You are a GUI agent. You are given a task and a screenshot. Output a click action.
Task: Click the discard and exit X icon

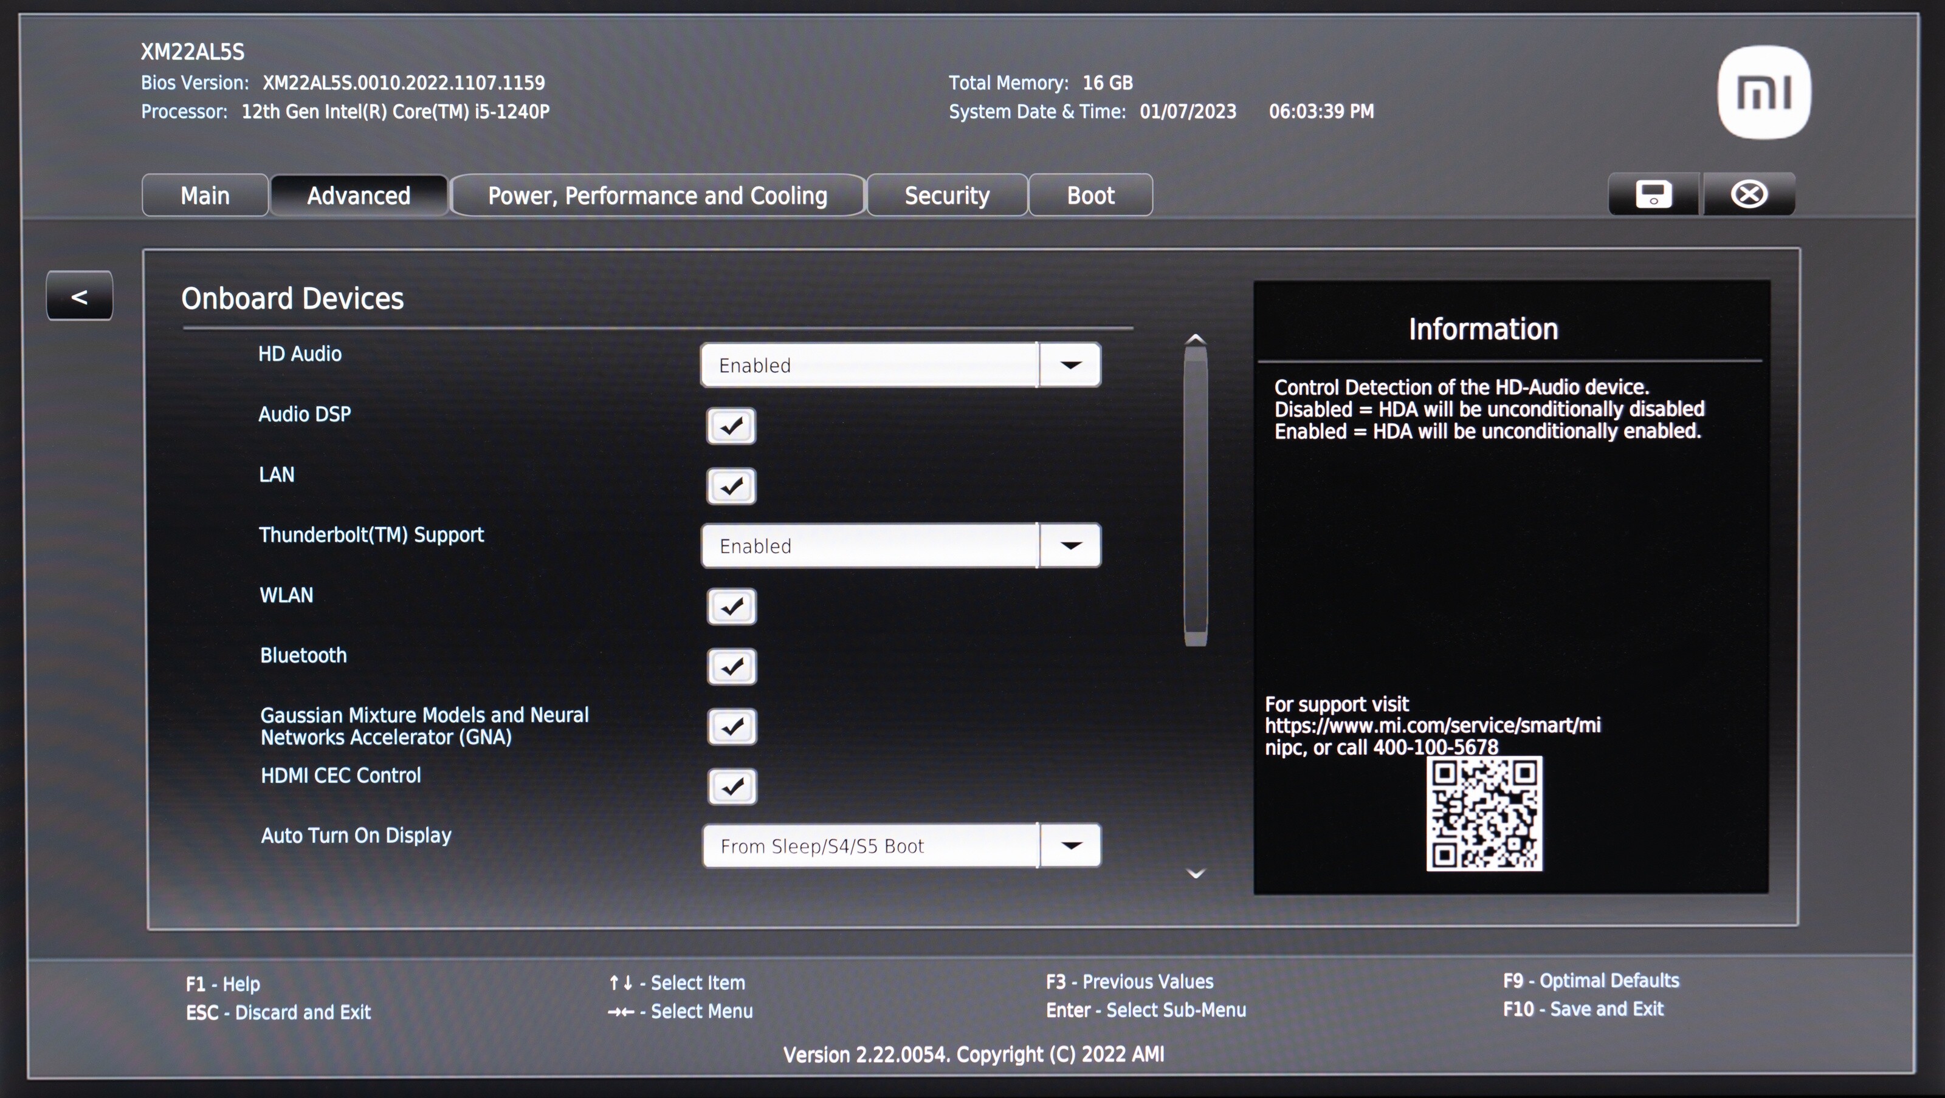click(1749, 195)
